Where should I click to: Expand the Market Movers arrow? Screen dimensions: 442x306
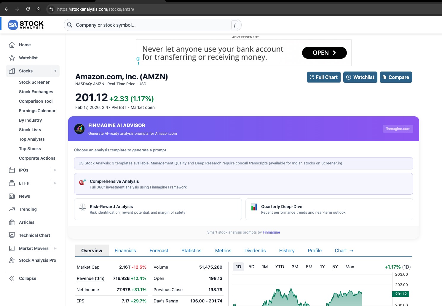[x=55, y=248]
